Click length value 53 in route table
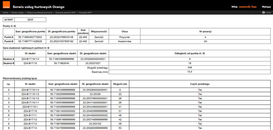273x130 pixels. (120, 128)
